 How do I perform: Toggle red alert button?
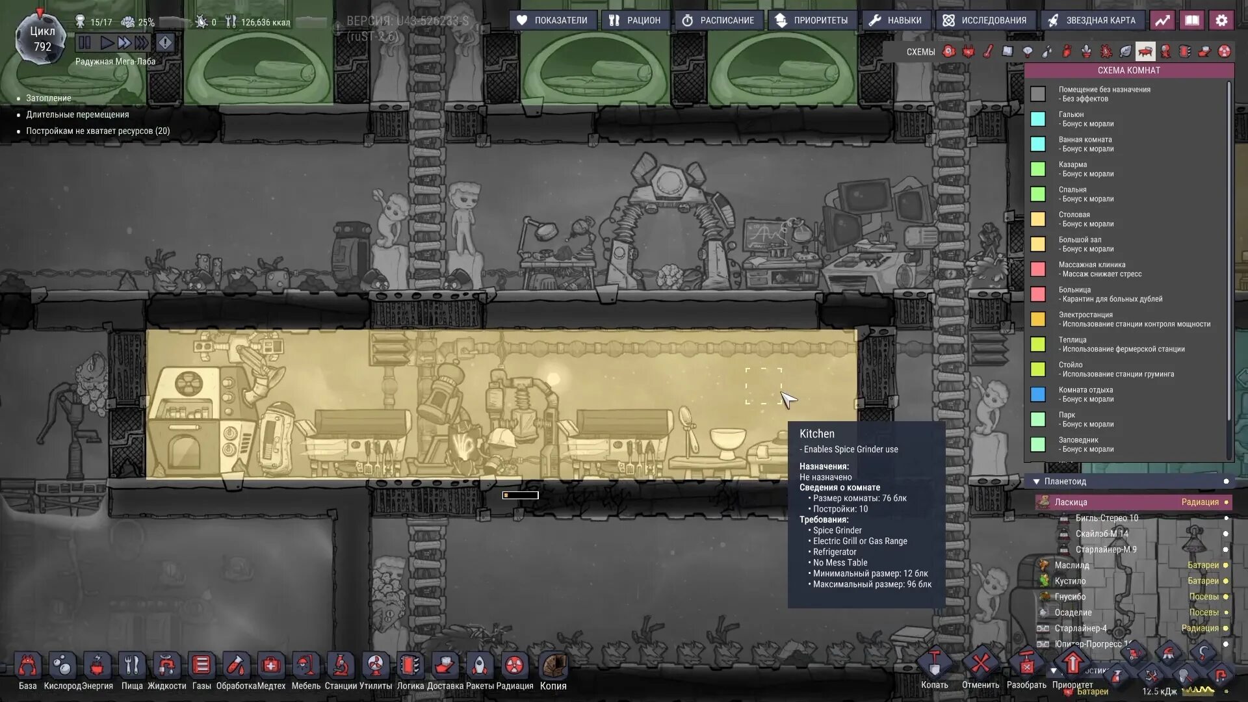[x=165, y=43]
